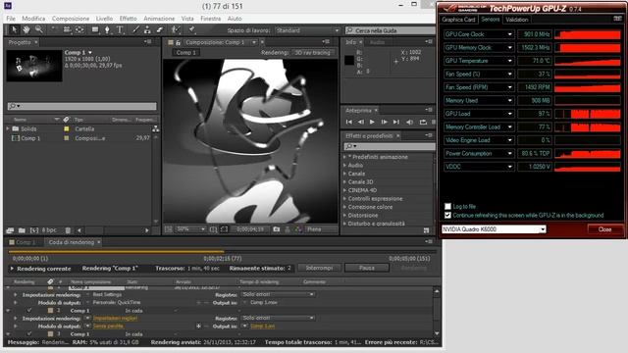Enable the Log to file checkbox

click(x=447, y=207)
